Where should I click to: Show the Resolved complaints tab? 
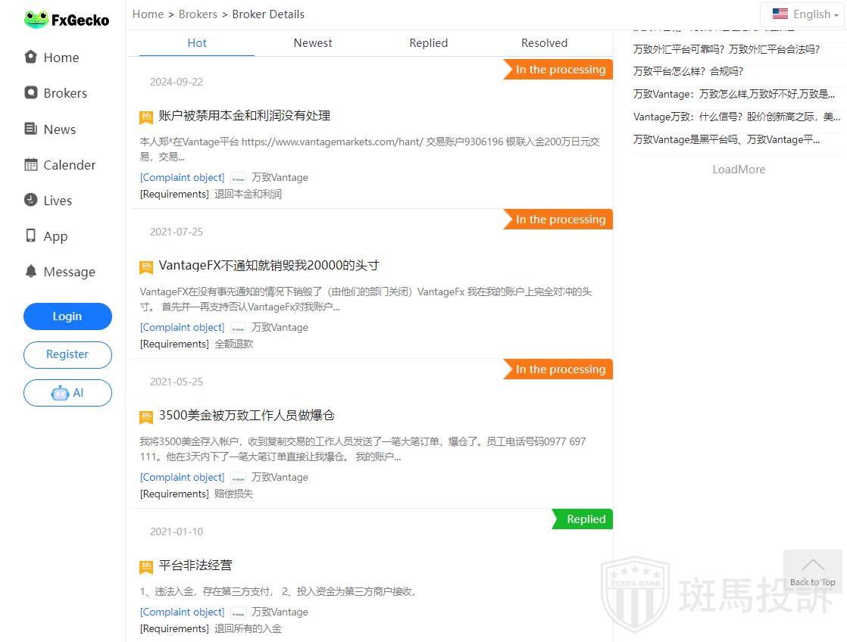(x=544, y=43)
